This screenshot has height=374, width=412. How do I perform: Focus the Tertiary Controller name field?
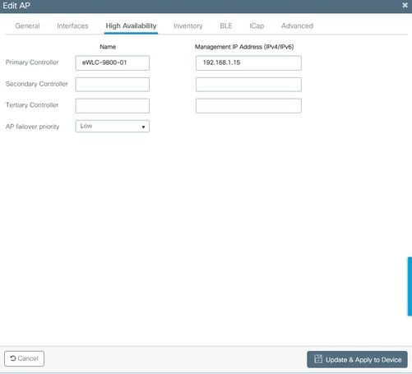(113, 106)
